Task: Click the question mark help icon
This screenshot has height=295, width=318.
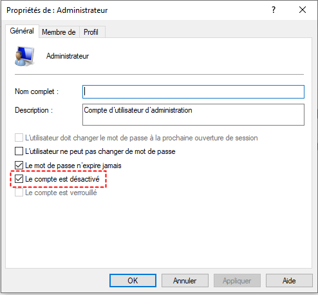Action: click(274, 10)
